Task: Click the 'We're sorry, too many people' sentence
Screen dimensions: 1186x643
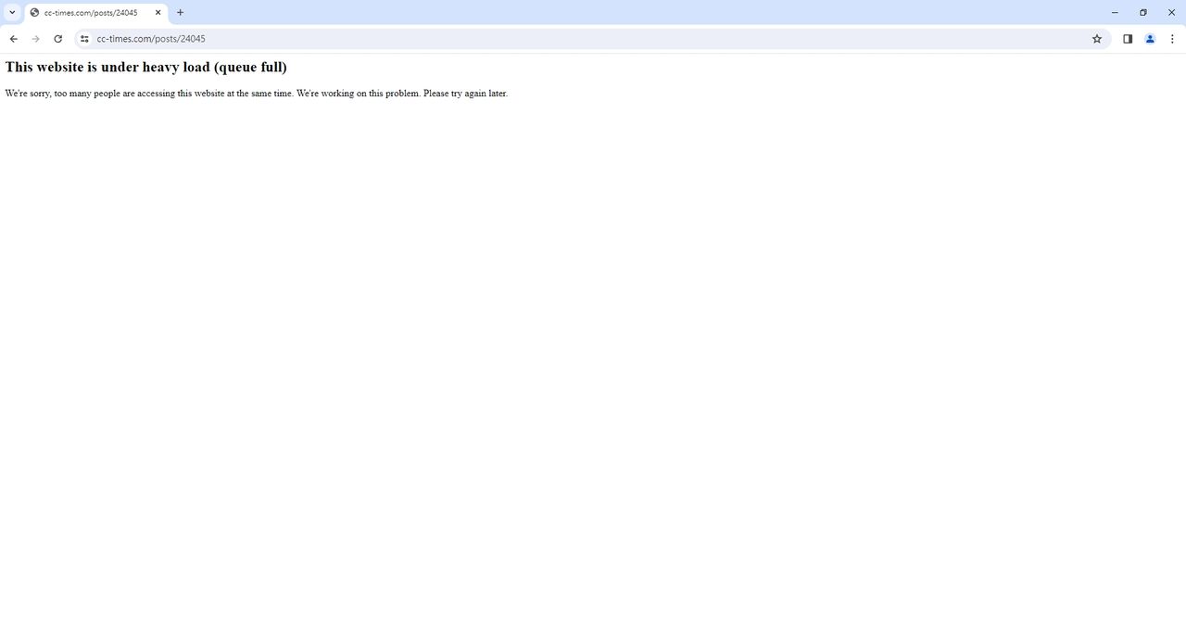Action: click(148, 94)
